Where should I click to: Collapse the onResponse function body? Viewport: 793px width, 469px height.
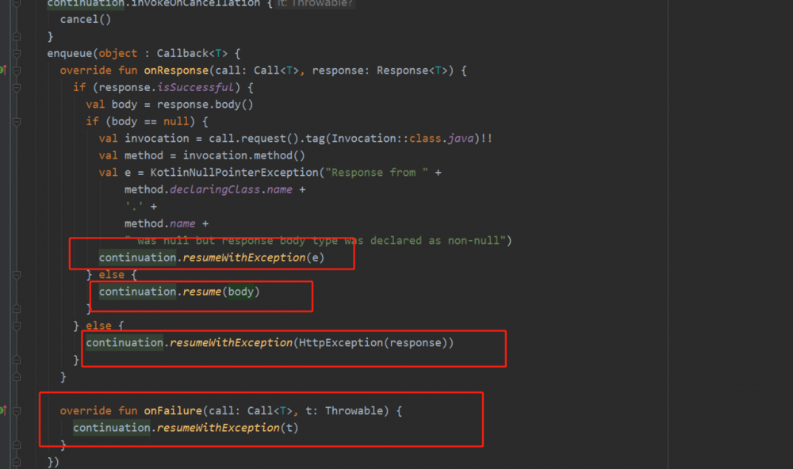17,70
